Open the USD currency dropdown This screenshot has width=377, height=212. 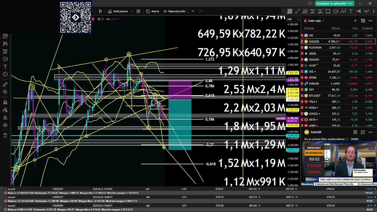point(293,19)
